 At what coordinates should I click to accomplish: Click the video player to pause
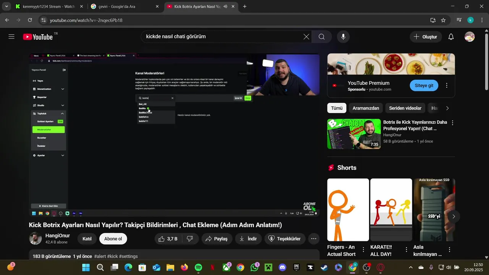(x=174, y=135)
